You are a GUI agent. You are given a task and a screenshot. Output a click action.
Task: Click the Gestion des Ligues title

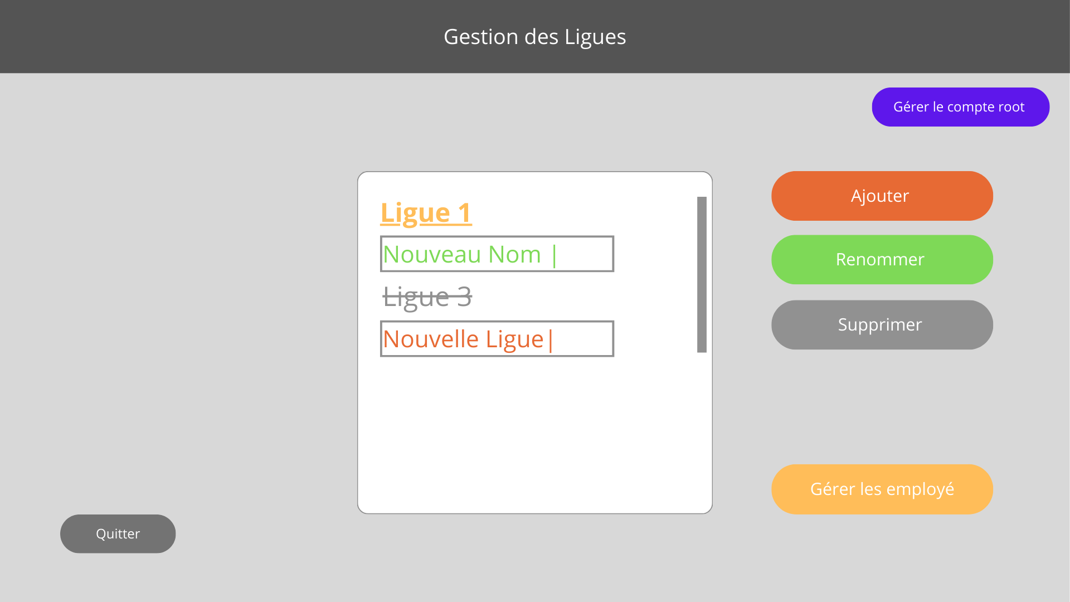[x=534, y=36]
